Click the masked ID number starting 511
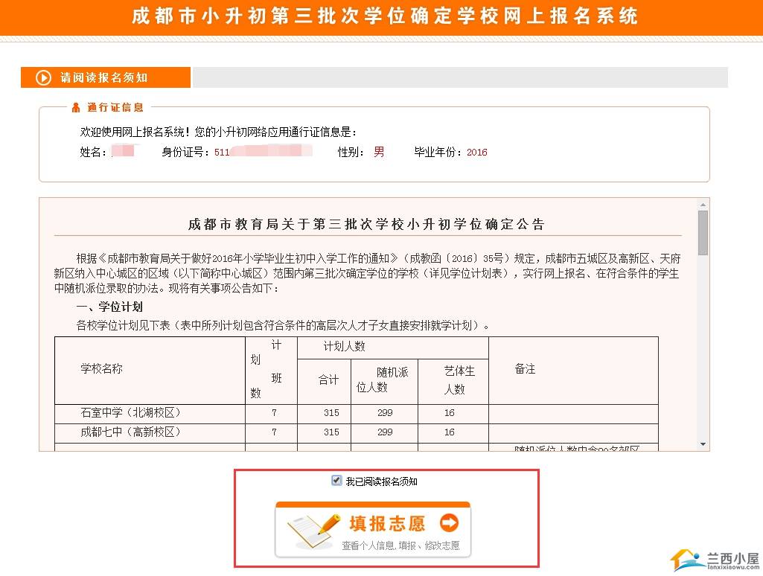This screenshot has height=576, width=763. coord(262,152)
